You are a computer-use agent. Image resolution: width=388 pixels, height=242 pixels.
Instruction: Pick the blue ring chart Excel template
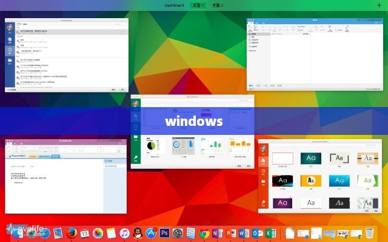(183, 146)
